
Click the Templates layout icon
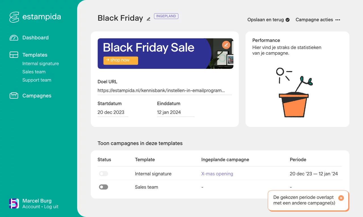click(14, 55)
